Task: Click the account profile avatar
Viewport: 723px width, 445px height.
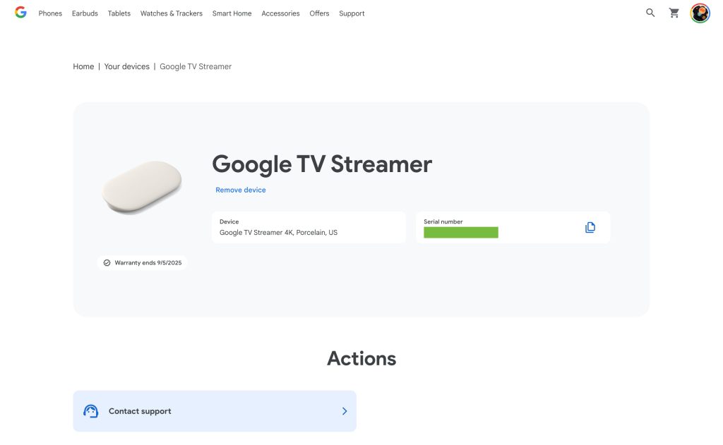Action: tap(699, 13)
